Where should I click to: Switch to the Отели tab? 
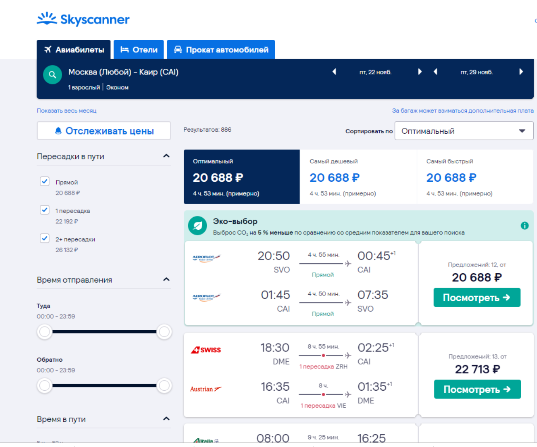(139, 50)
